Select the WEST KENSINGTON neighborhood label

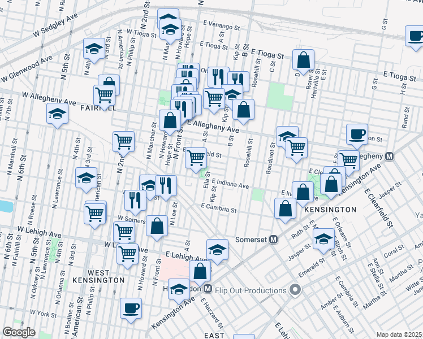(x=98, y=277)
